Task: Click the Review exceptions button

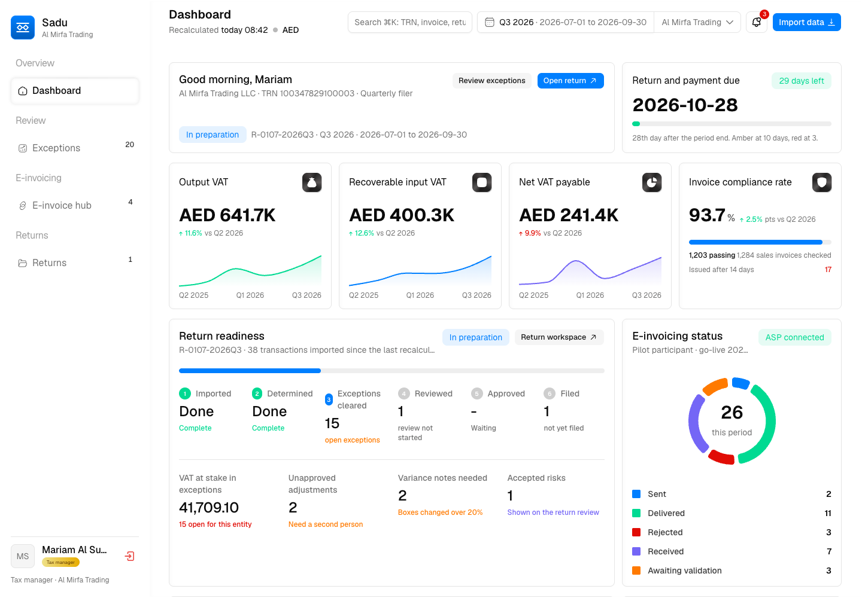Action: [492, 81]
